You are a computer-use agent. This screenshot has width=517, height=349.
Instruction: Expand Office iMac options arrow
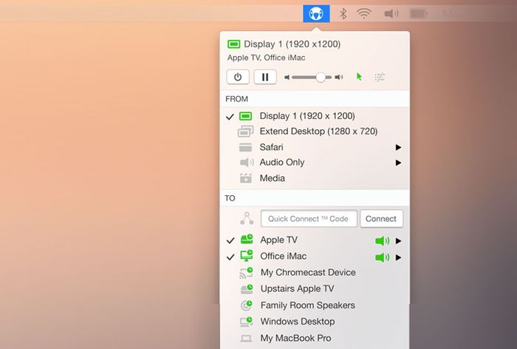[x=398, y=257]
